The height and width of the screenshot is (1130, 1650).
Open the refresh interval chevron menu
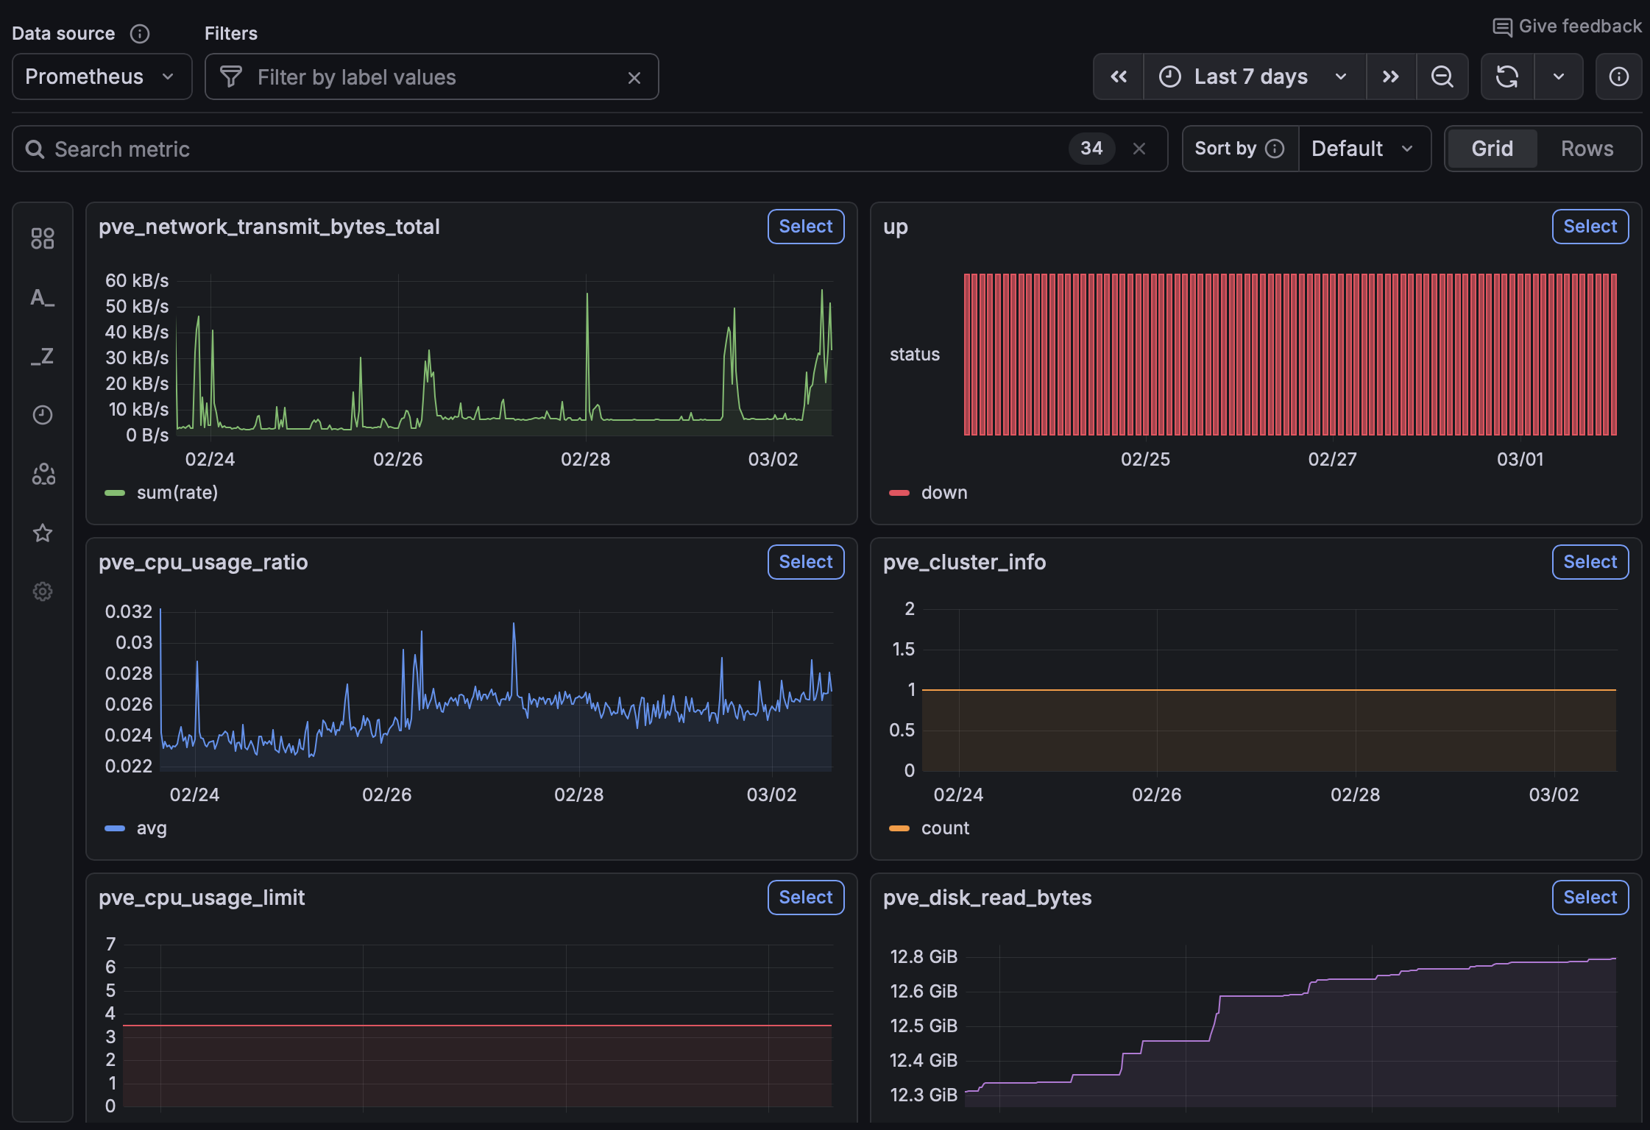pyautogui.click(x=1559, y=76)
